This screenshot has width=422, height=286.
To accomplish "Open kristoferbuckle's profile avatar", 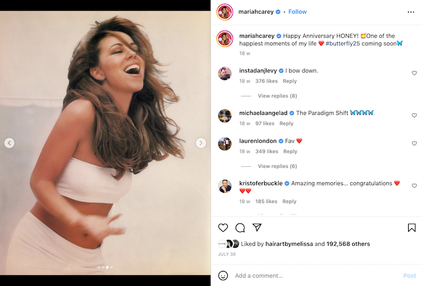I will (x=225, y=186).
